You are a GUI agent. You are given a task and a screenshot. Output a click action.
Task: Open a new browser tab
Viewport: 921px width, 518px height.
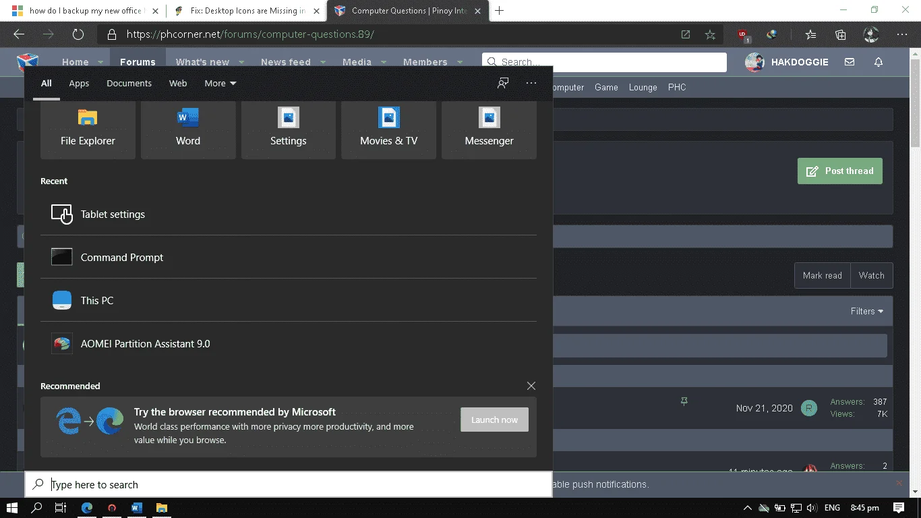pyautogui.click(x=500, y=11)
